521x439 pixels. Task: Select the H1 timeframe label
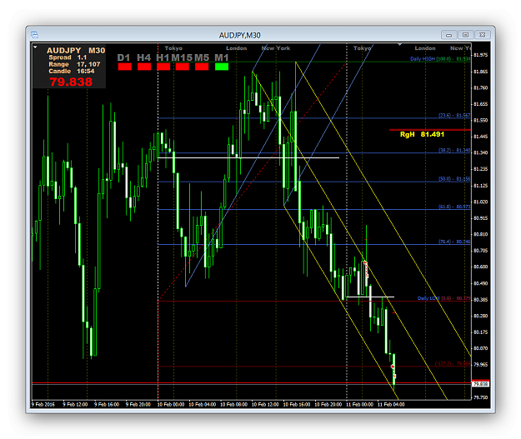pos(163,57)
